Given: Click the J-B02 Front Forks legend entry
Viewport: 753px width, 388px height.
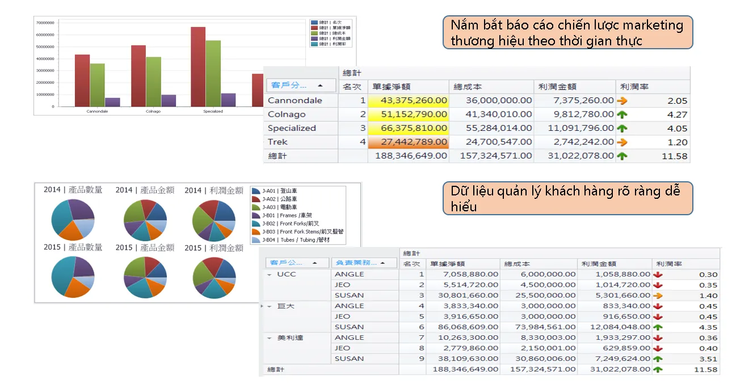Looking at the screenshot, I should coord(285,224).
